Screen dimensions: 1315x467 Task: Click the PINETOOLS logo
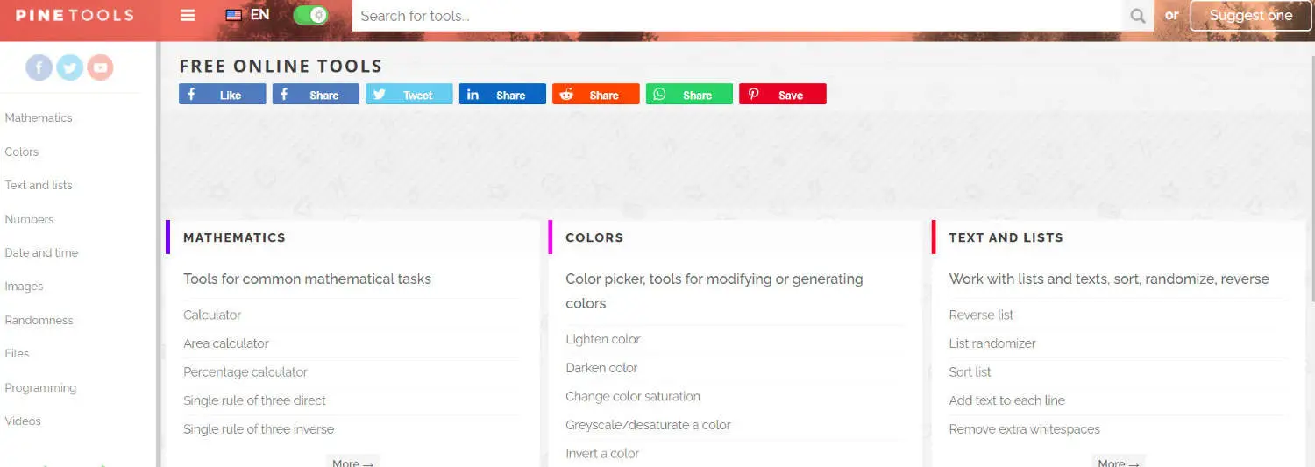tap(75, 15)
